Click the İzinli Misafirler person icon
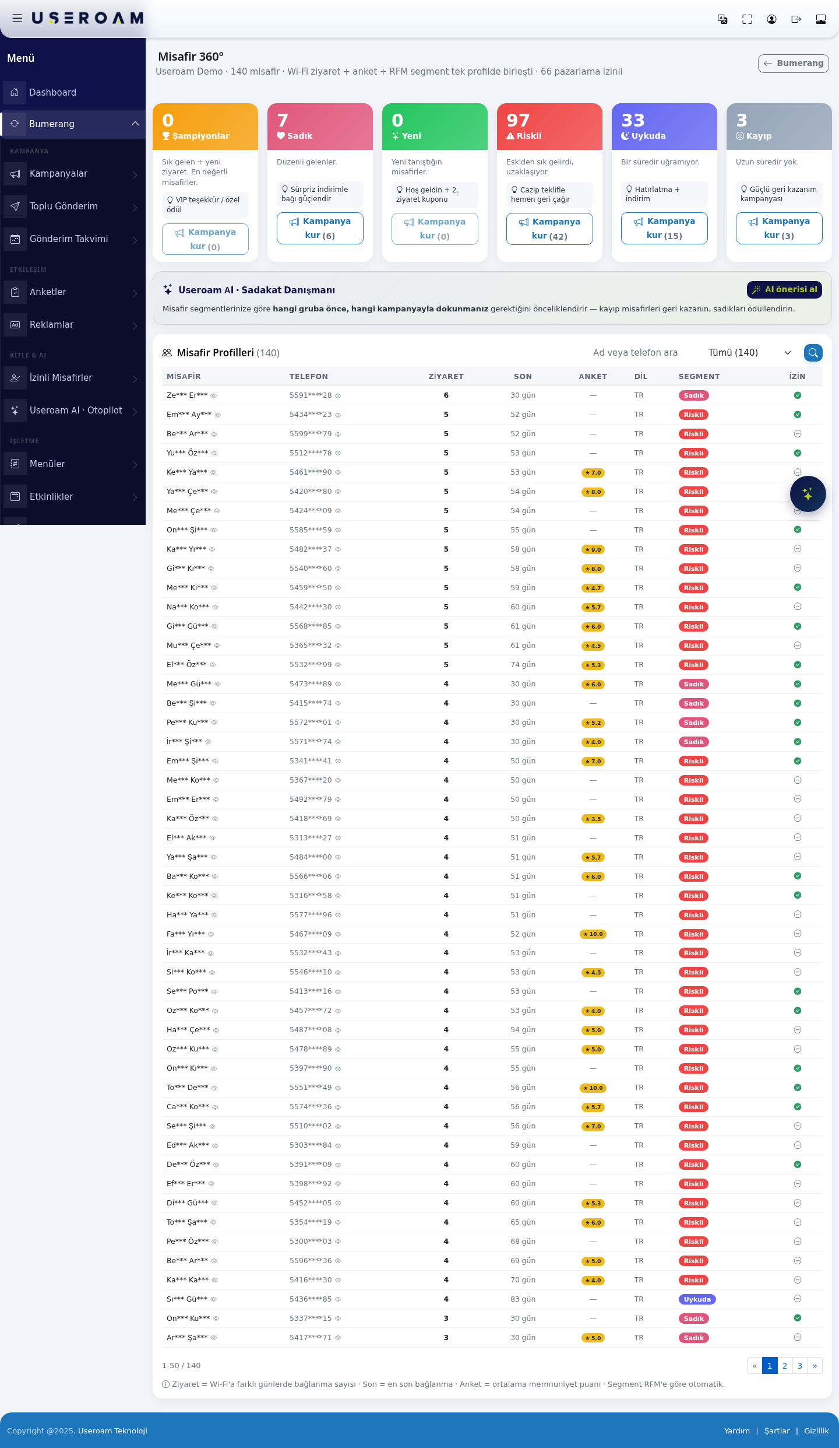The width and height of the screenshot is (839, 1448). point(15,378)
